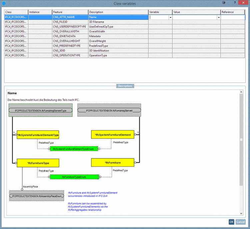250x229 pixels.
Task: Click the PredefinedType description cell
Action: [118, 46]
